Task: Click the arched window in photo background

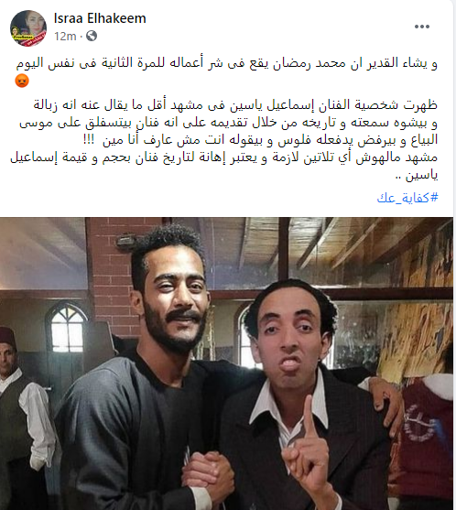Action: point(68,329)
